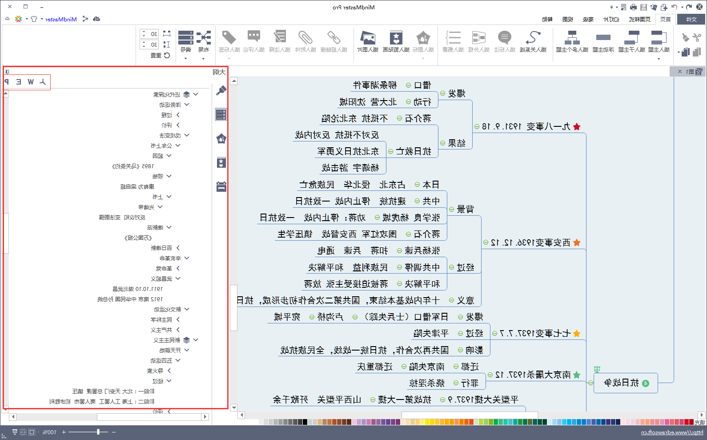Expand 评价 under 洋务运动 in outline
707x440 pixels.
178,125
